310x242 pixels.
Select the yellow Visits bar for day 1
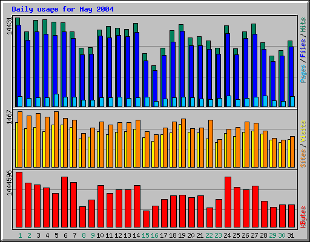click(16, 145)
